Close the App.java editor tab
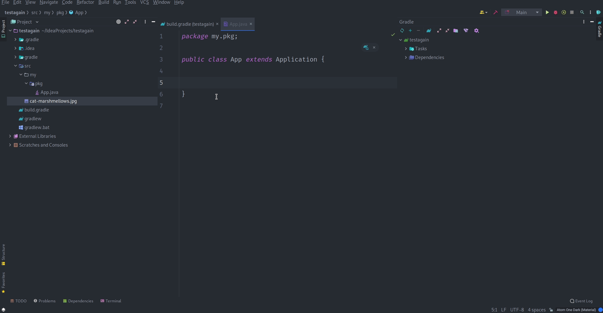Image resolution: width=603 pixels, height=313 pixels. coord(251,24)
